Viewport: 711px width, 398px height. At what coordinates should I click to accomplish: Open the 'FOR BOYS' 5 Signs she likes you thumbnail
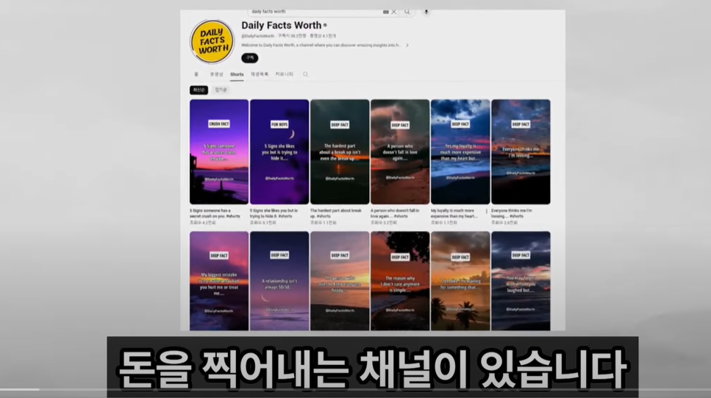pos(279,152)
